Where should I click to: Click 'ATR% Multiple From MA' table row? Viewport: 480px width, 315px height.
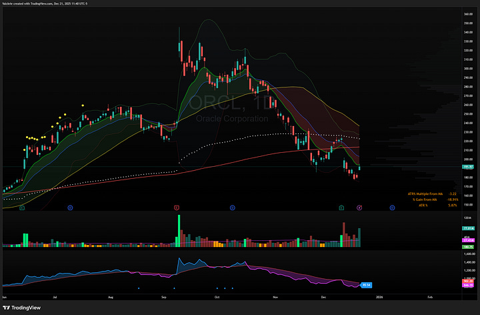click(x=433, y=194)
